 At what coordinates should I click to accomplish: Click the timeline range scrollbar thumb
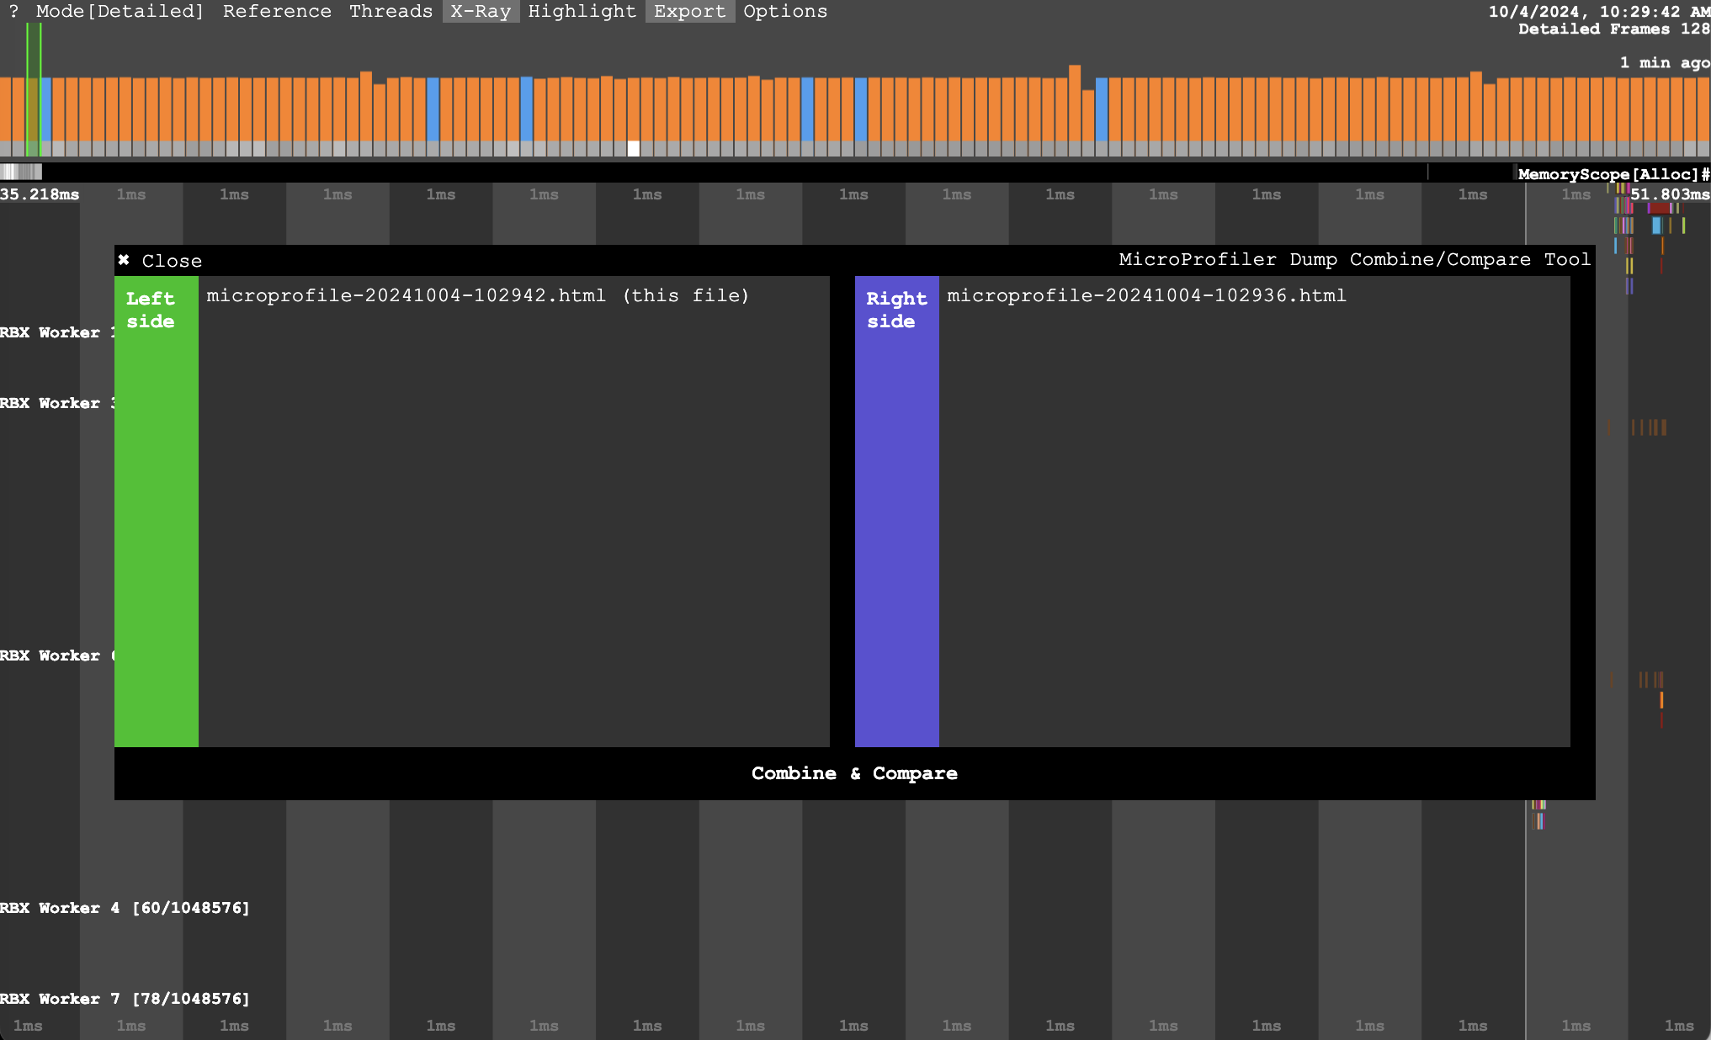(x=21, y=172)
